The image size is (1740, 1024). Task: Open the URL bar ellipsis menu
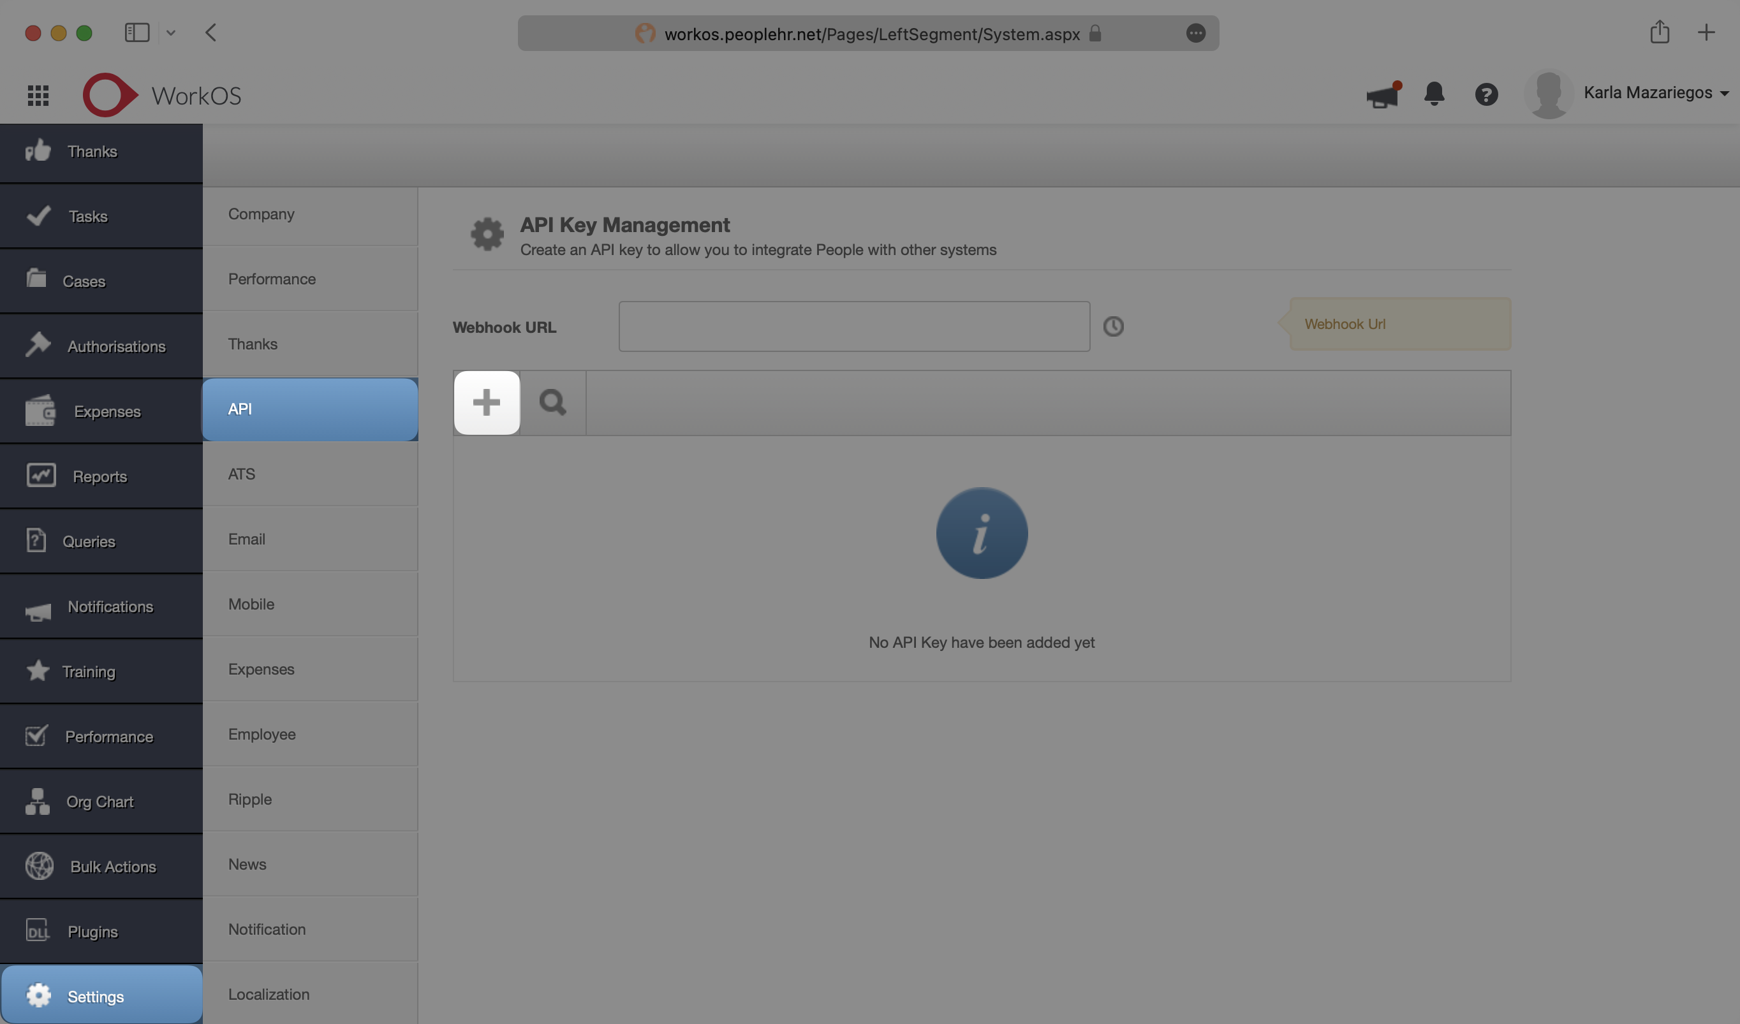pyautogui.click(x=1196, y=33)
